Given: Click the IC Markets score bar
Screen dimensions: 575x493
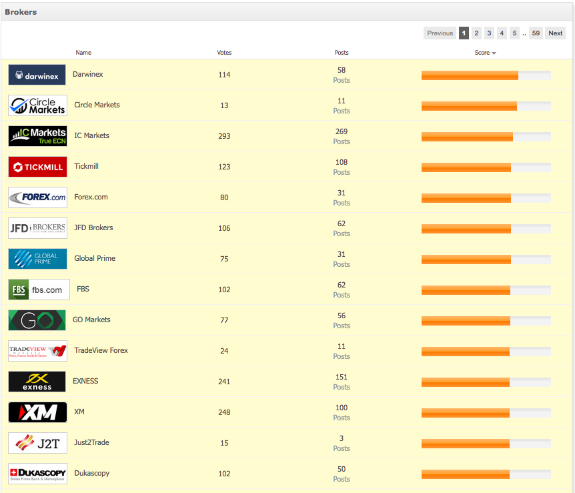Looking at the screenshot, I should [x=486, y=137].
